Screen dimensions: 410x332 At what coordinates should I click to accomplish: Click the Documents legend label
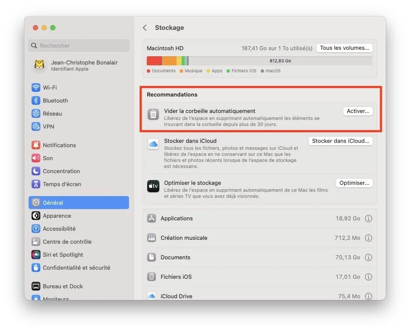tap(163, 71)
